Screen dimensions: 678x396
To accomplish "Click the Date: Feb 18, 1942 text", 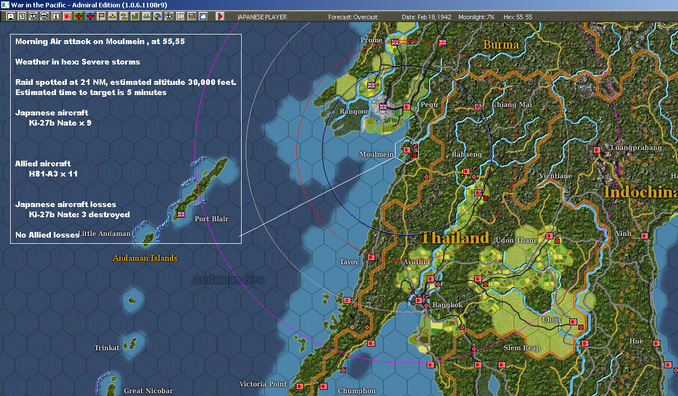I will tap(426, 17).
